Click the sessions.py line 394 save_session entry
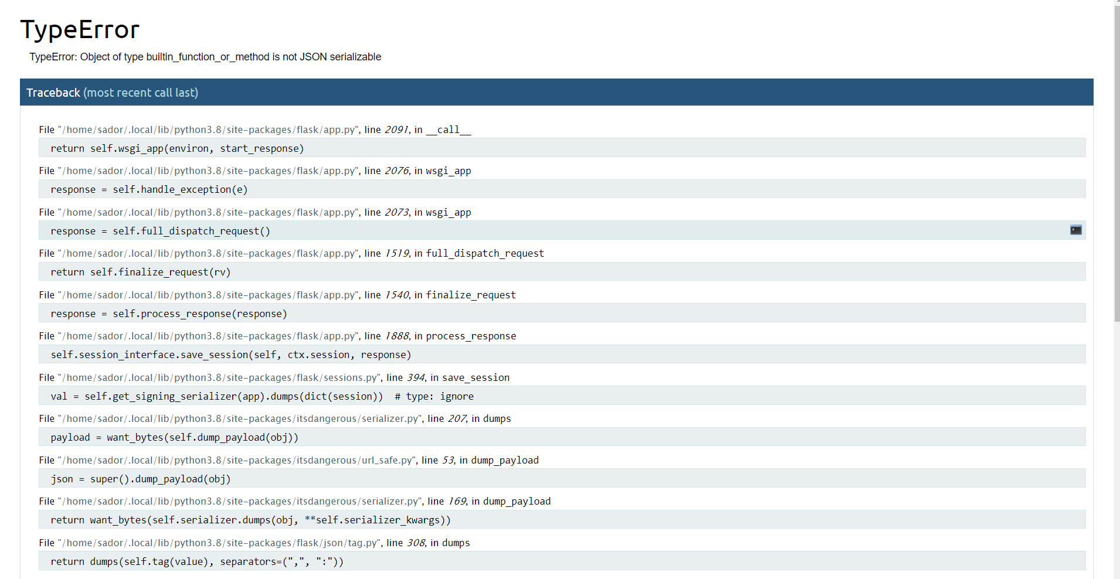Viewport: 1120px width, 579px height. [x=274, y=377]
